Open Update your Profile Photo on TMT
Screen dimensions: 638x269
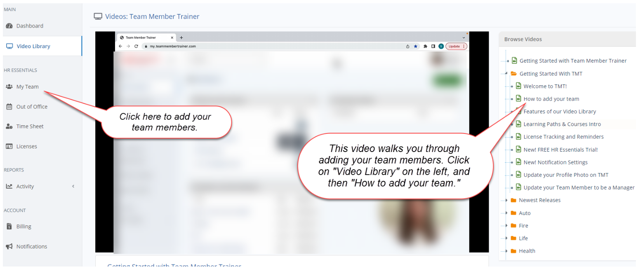point(566,175)
